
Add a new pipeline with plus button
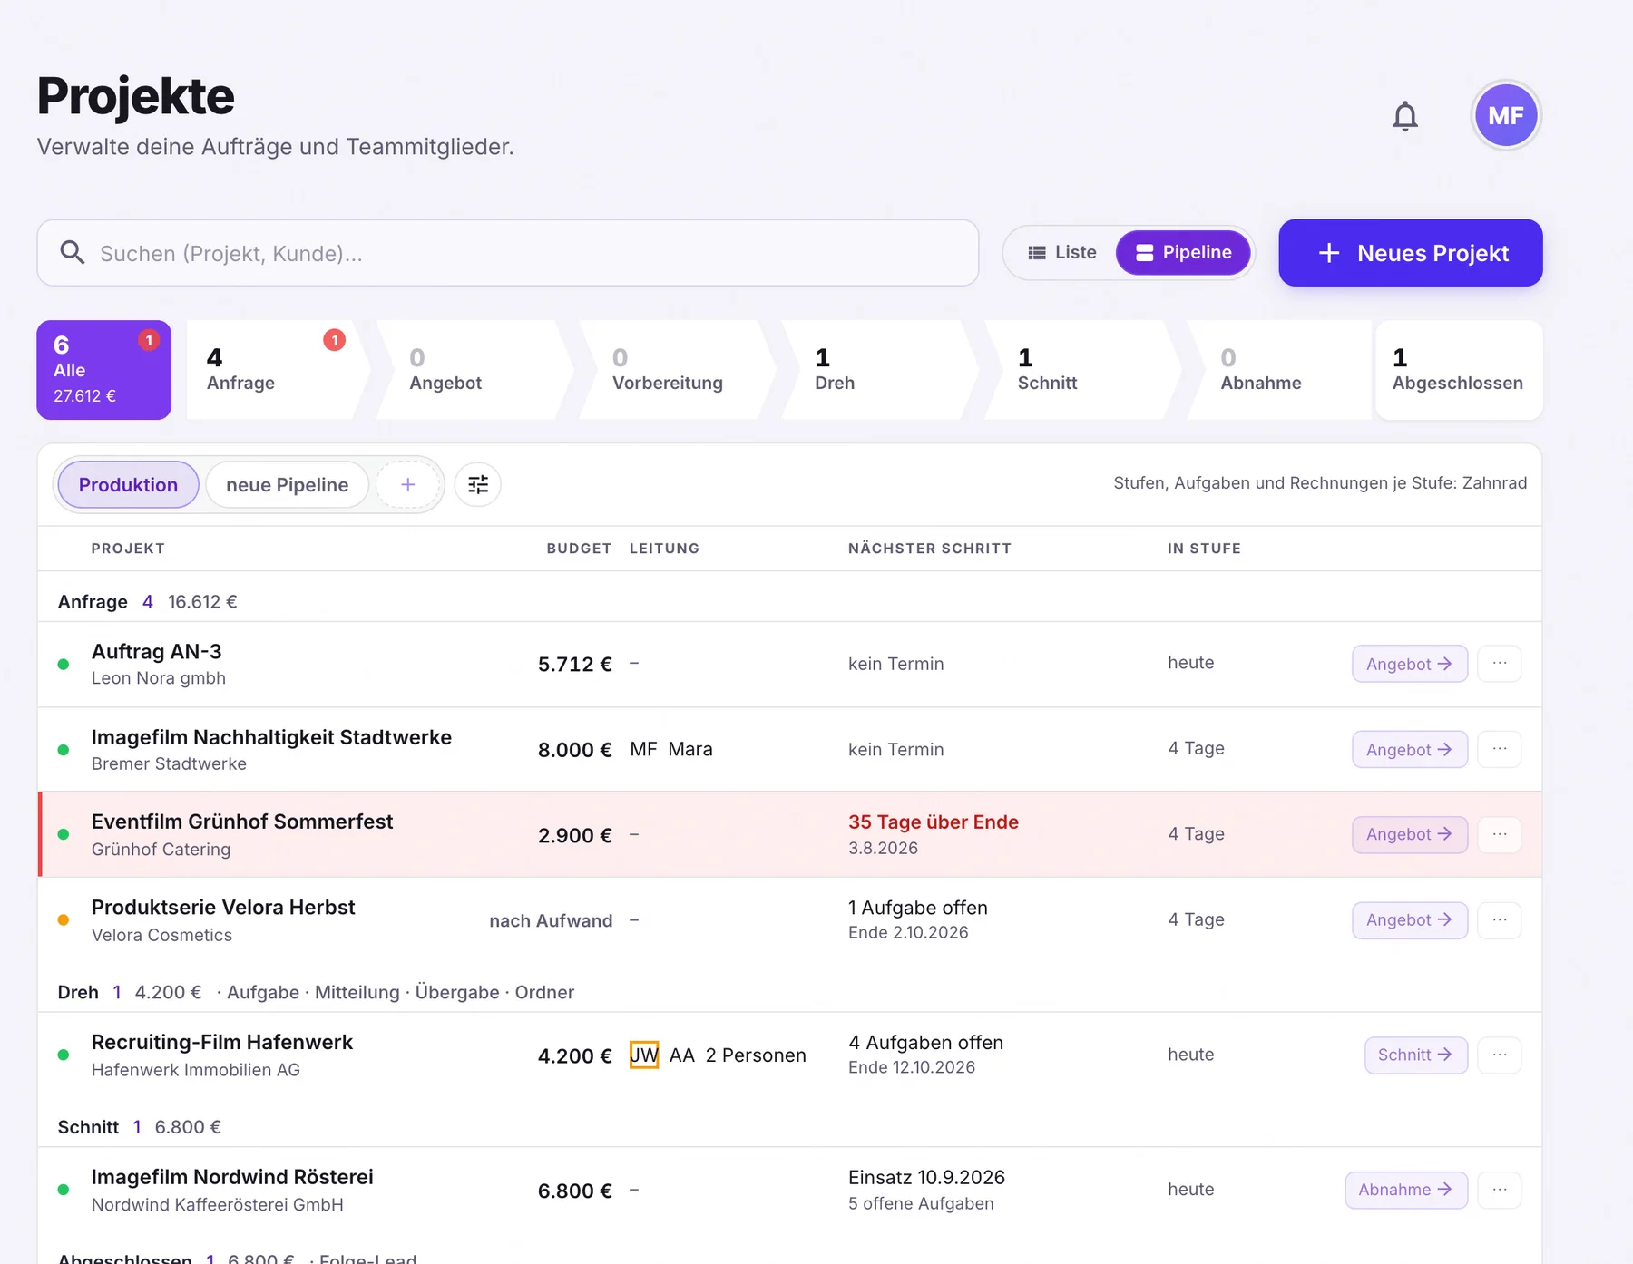408,484
